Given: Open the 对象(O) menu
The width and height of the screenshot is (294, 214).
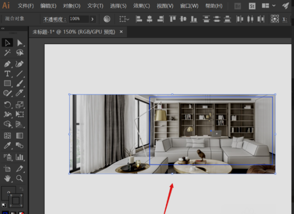Looking at the screenshot, I should click(x=72, y=6).
